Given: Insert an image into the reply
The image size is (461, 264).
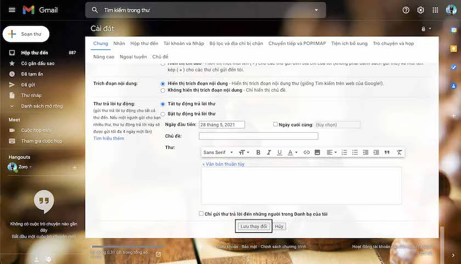Looking at the screenshot, I should [317, 152].
